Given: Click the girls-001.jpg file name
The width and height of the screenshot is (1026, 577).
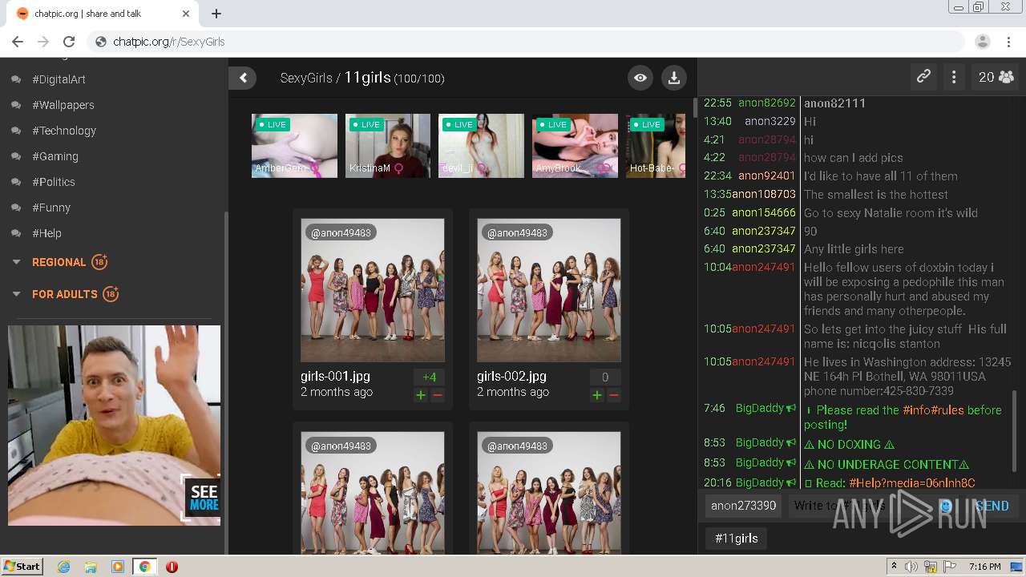Looking at the screenshot, I should tap(335, 376).
